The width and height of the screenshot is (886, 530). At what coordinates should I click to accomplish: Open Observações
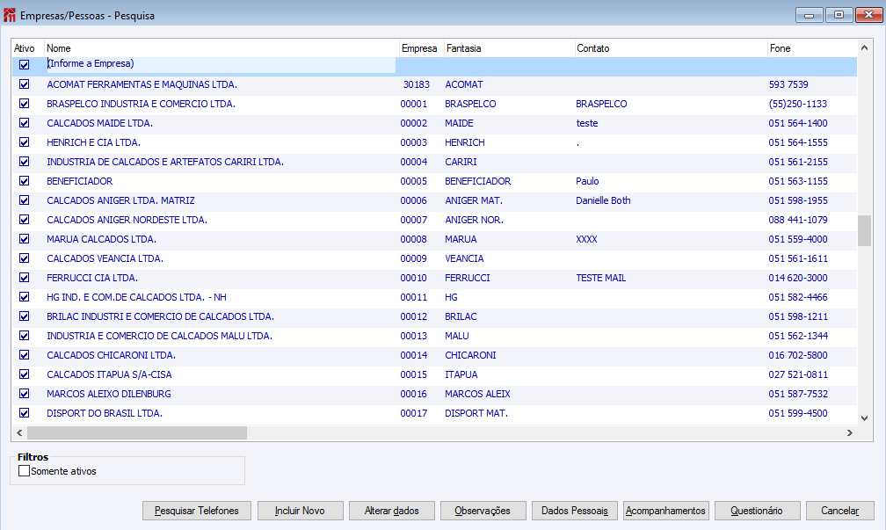tap(483, 511)
